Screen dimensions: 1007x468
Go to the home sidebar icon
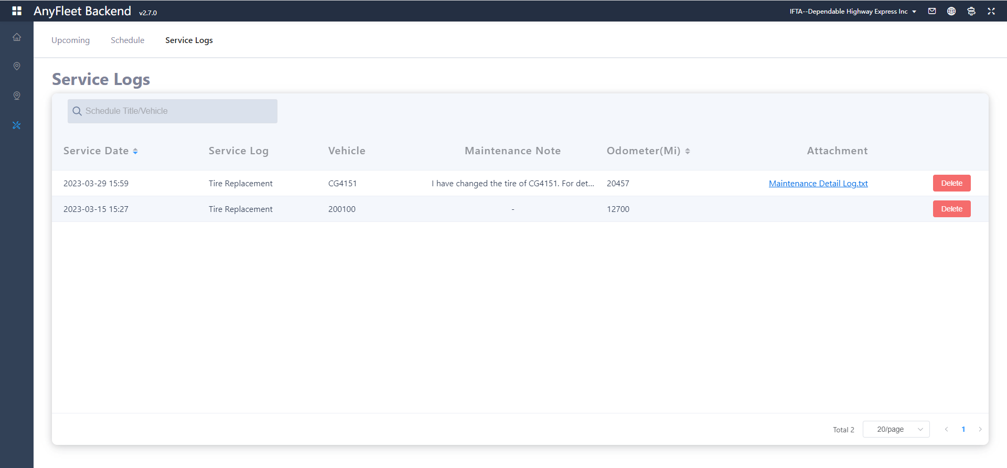coord(17,37)
